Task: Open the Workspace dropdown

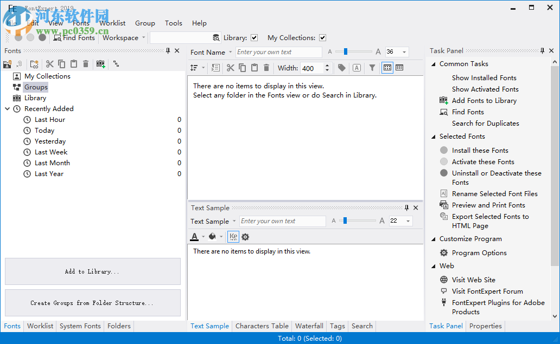Action: pos(143,37)
